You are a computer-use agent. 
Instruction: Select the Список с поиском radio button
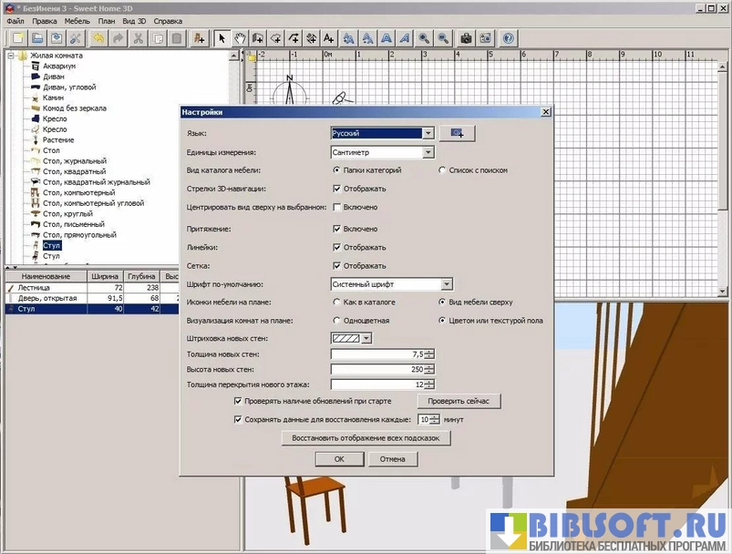(442, 170)
